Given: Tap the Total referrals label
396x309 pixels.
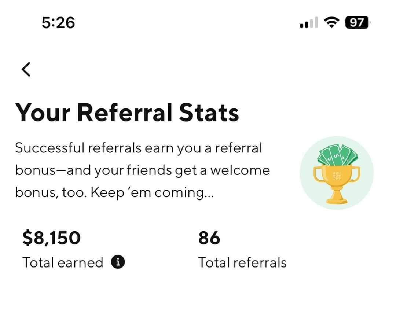Looking at the screenshot, I should 242,262.
